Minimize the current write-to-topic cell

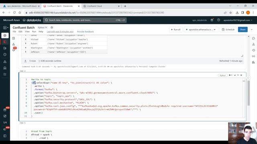[238, 75]
